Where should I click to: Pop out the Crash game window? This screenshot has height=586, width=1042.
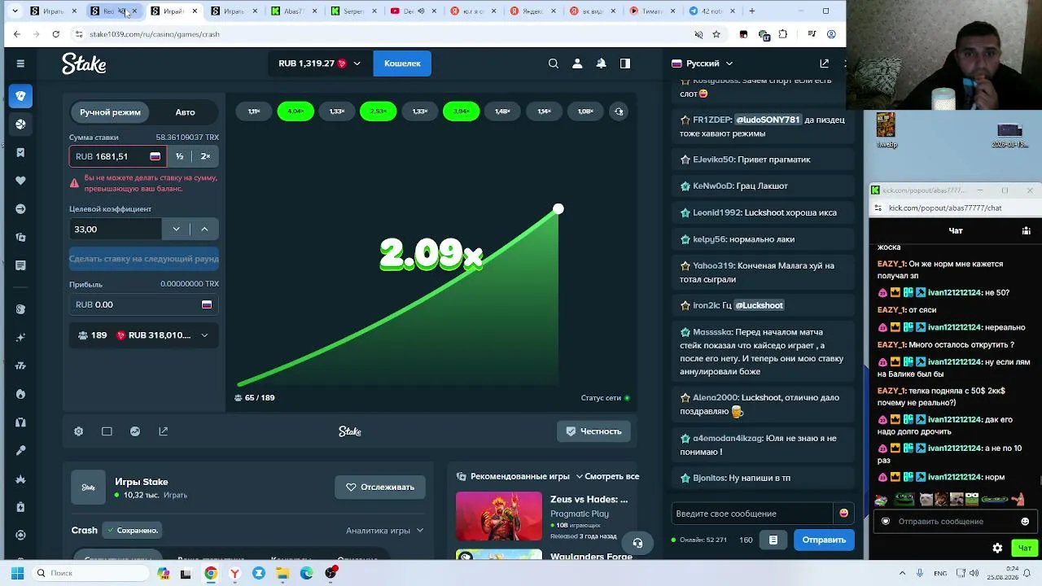(164, 431)
